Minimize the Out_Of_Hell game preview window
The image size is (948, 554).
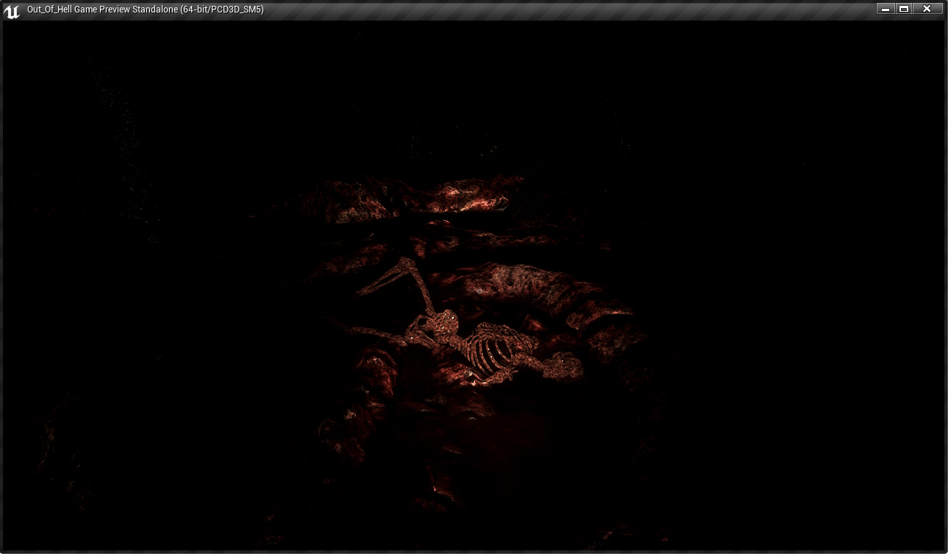coord(885,9)
